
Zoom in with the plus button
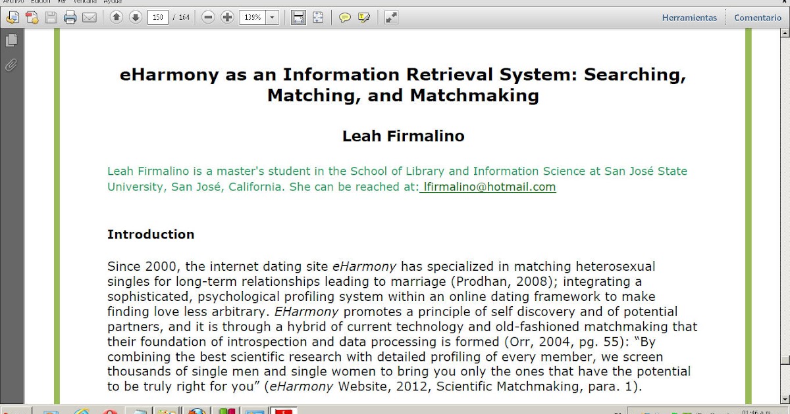[x=227, y=18]
